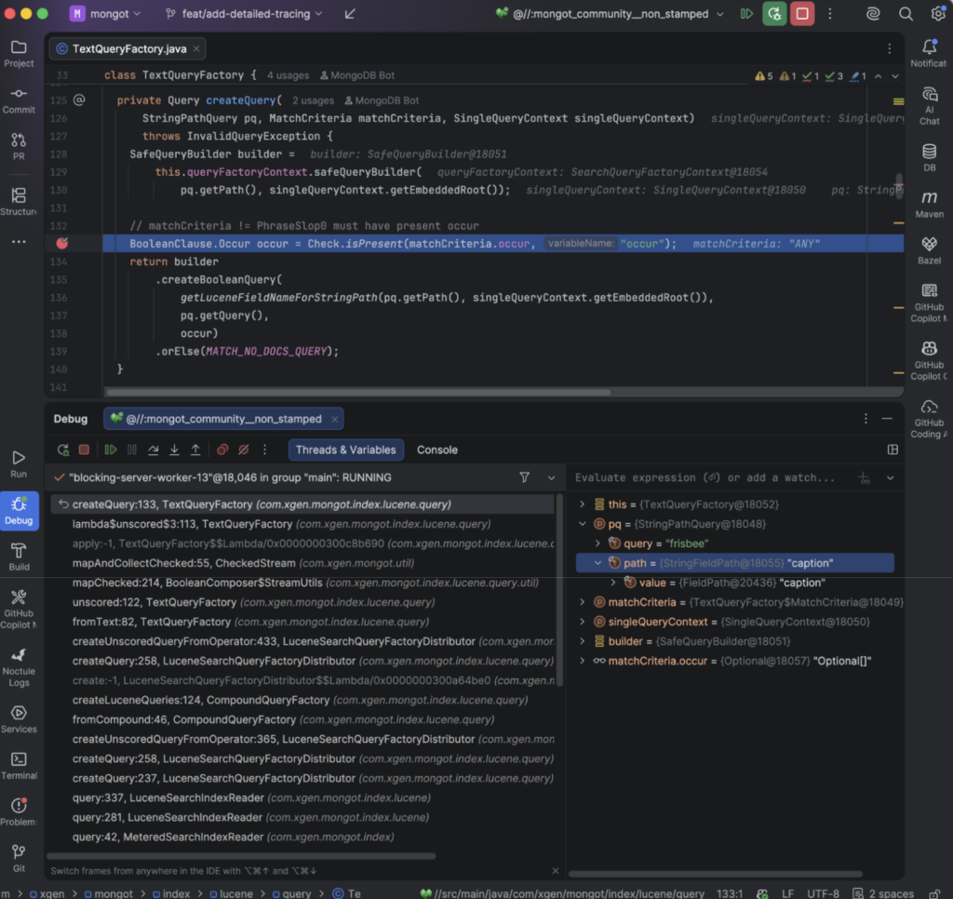Open the run configuration dropdown

(x=611, y=13)
